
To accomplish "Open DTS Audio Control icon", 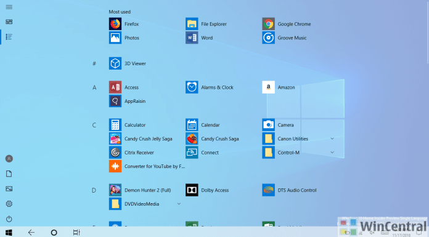I will pos(268,190).
